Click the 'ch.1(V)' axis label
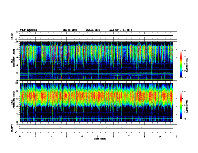Image resolution: width=198 pixels, height=153 pixels. [x=12, y=35]
